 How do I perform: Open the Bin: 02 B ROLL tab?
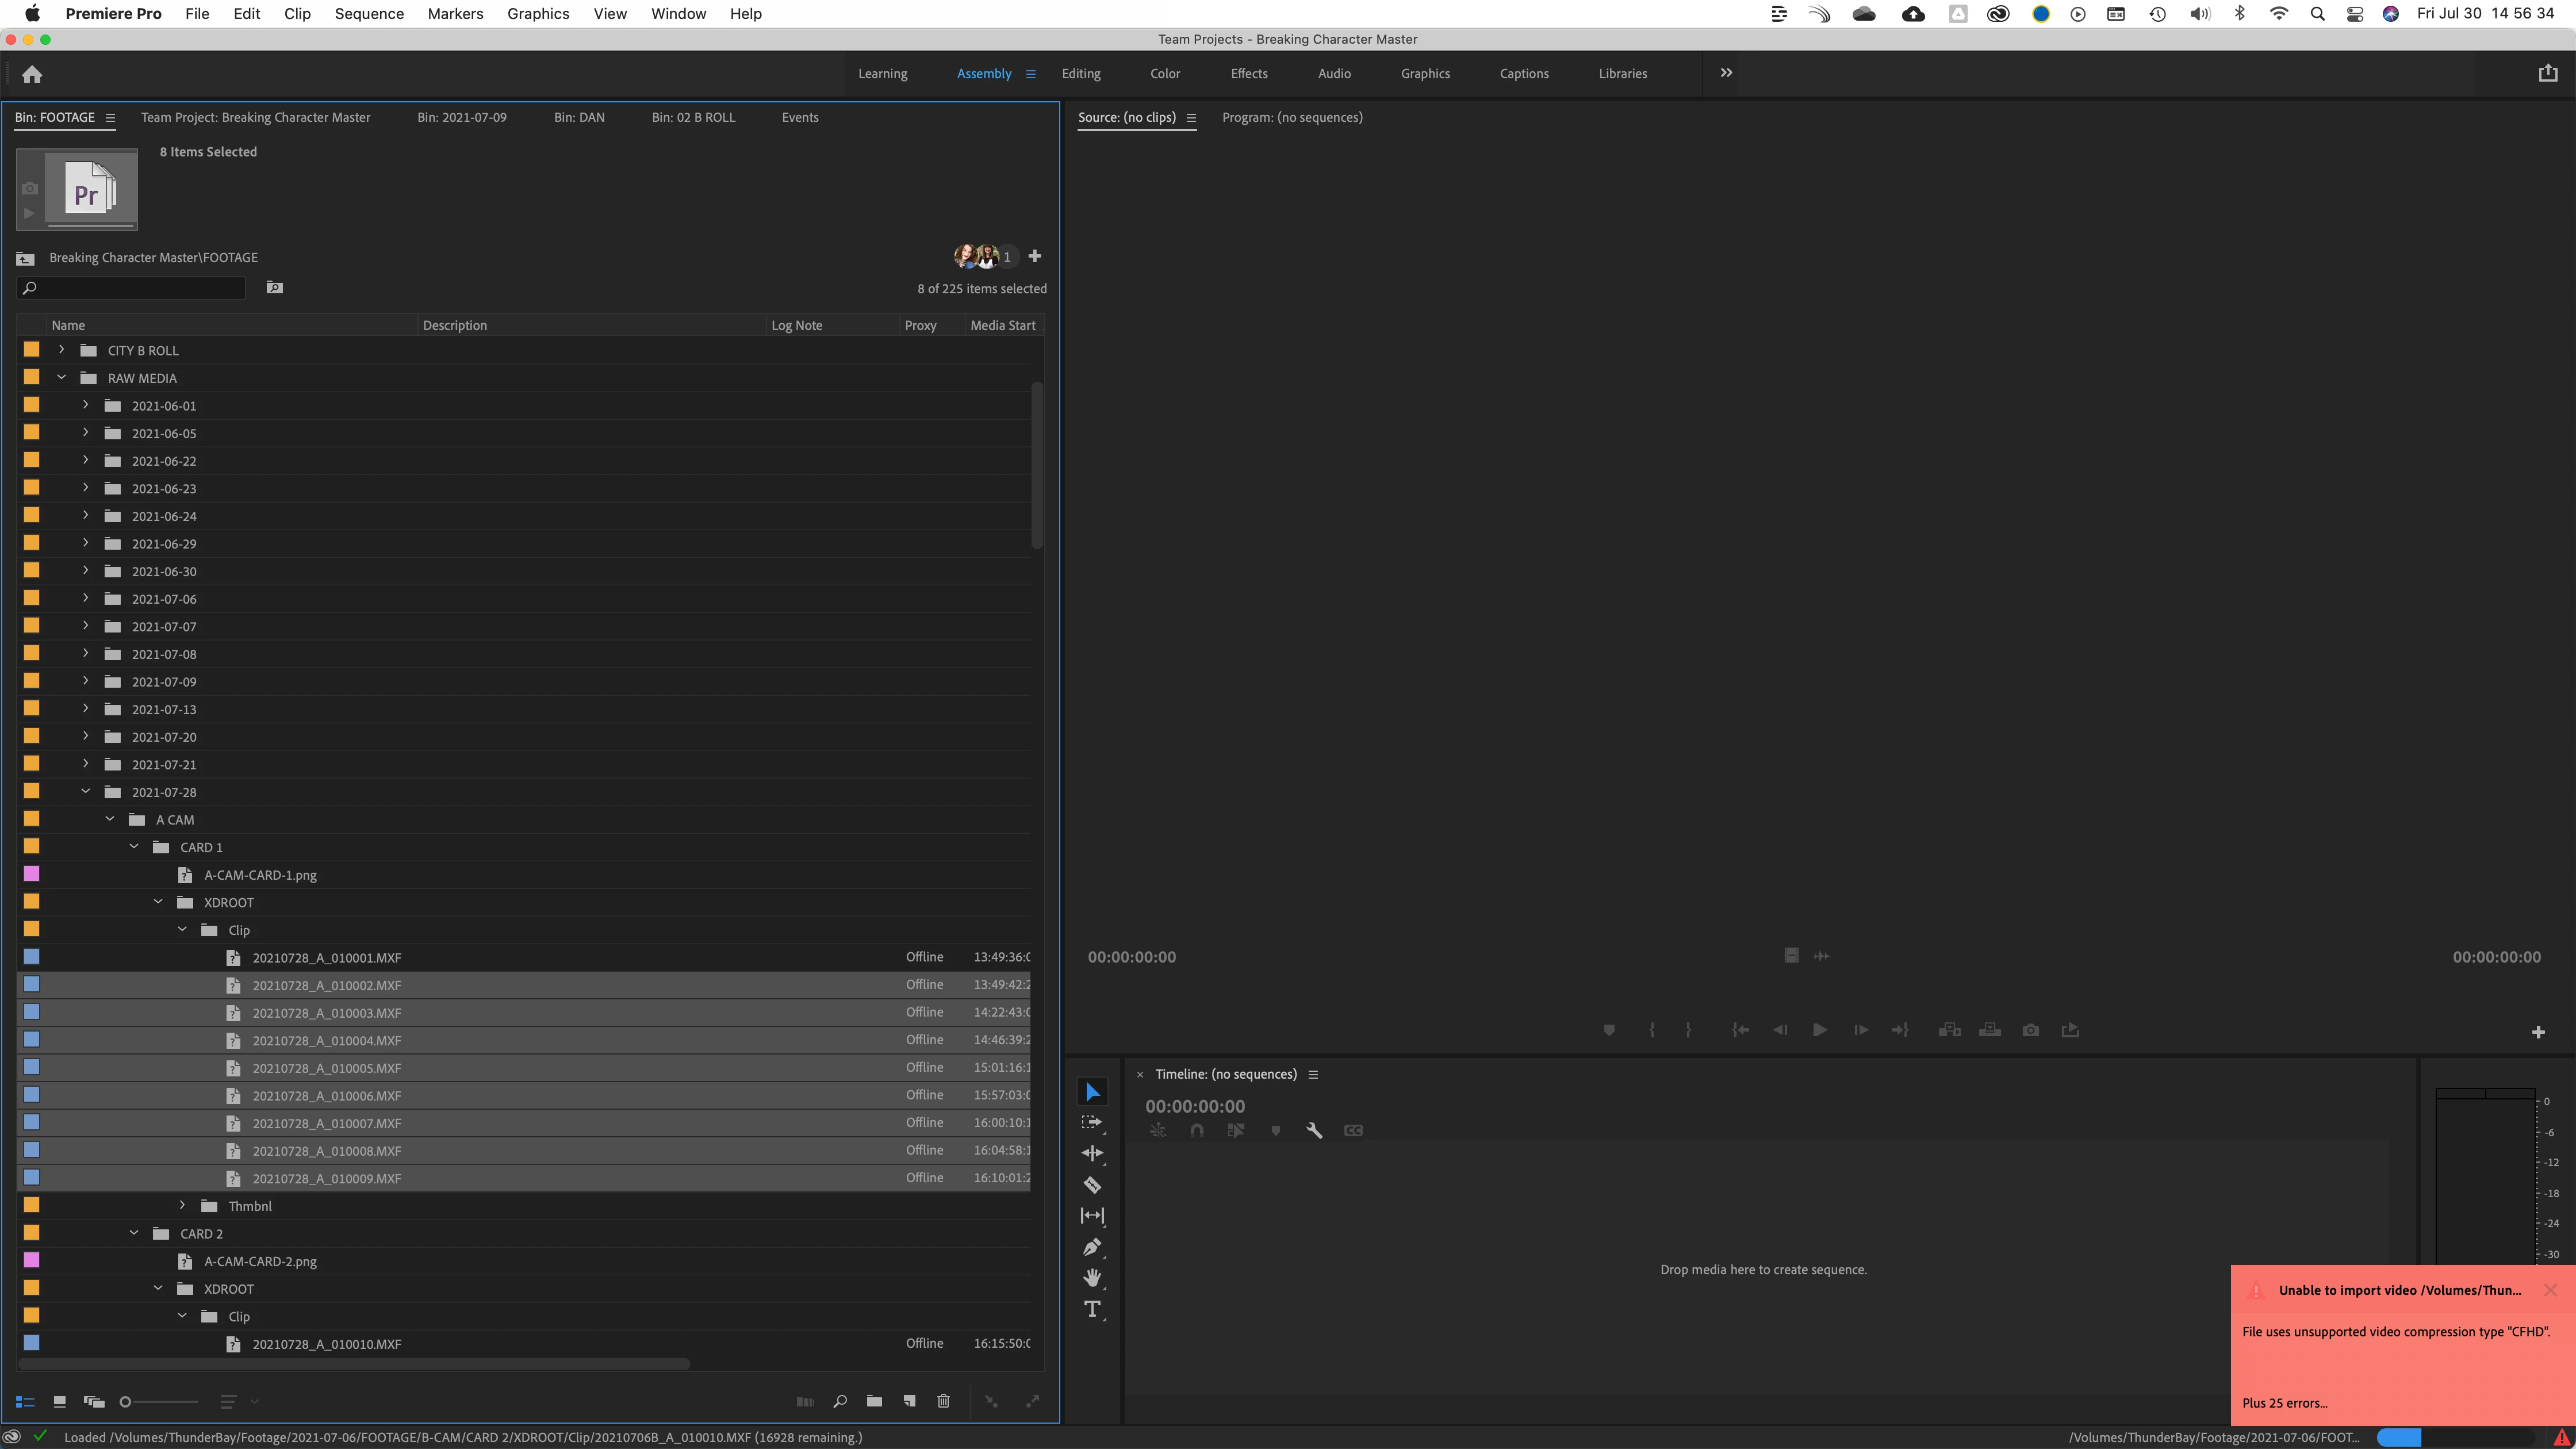click(x=693, y=117)
